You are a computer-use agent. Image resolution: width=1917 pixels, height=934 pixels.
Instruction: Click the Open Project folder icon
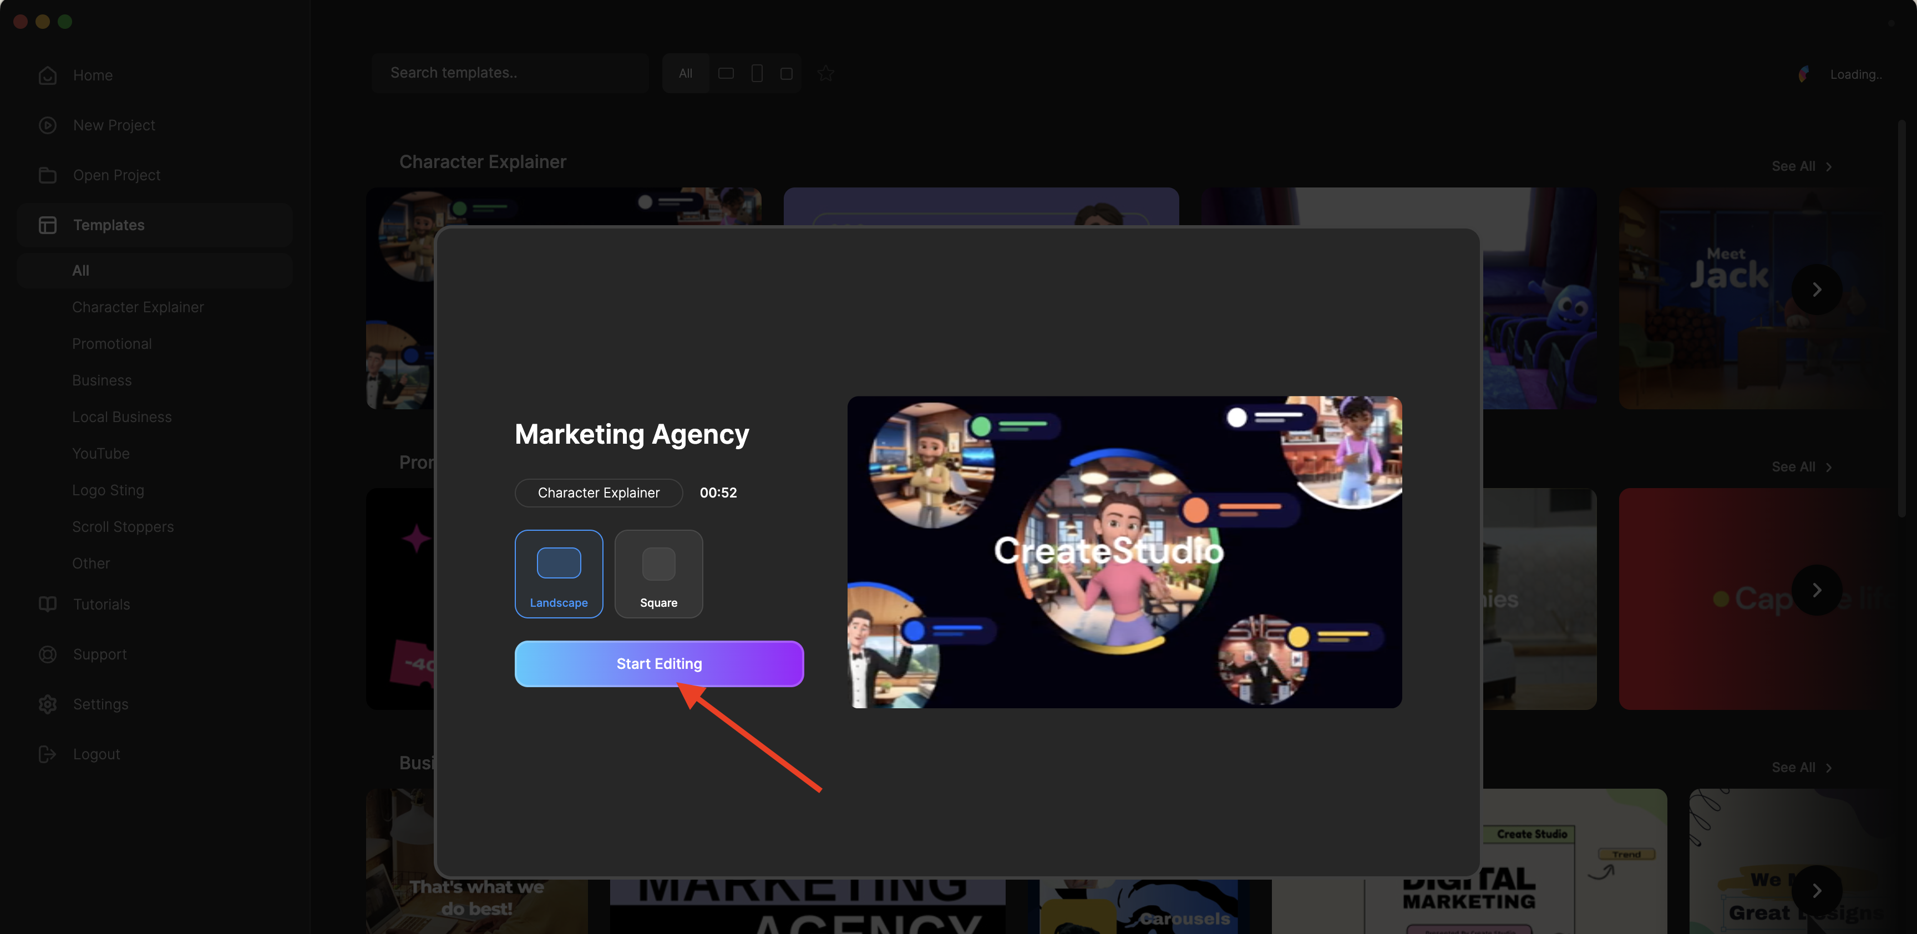(x=48, y=175)
